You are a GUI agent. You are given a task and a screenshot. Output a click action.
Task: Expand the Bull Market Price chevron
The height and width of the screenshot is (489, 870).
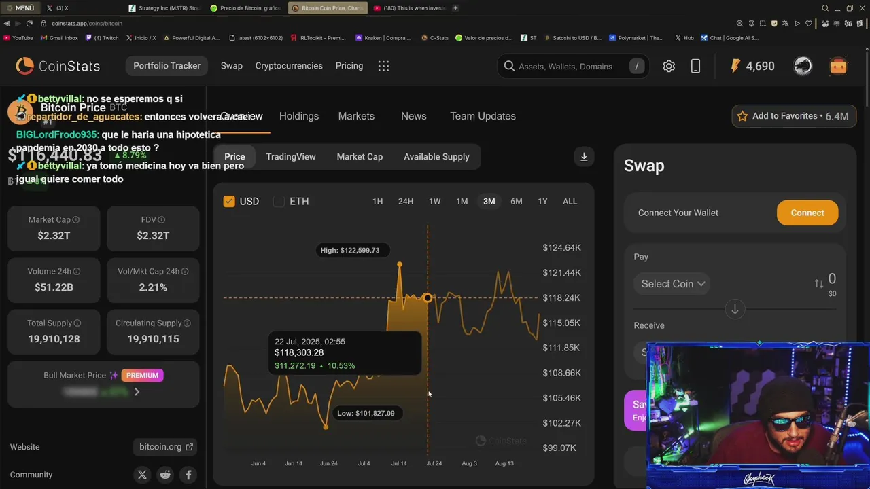[137, 392]
